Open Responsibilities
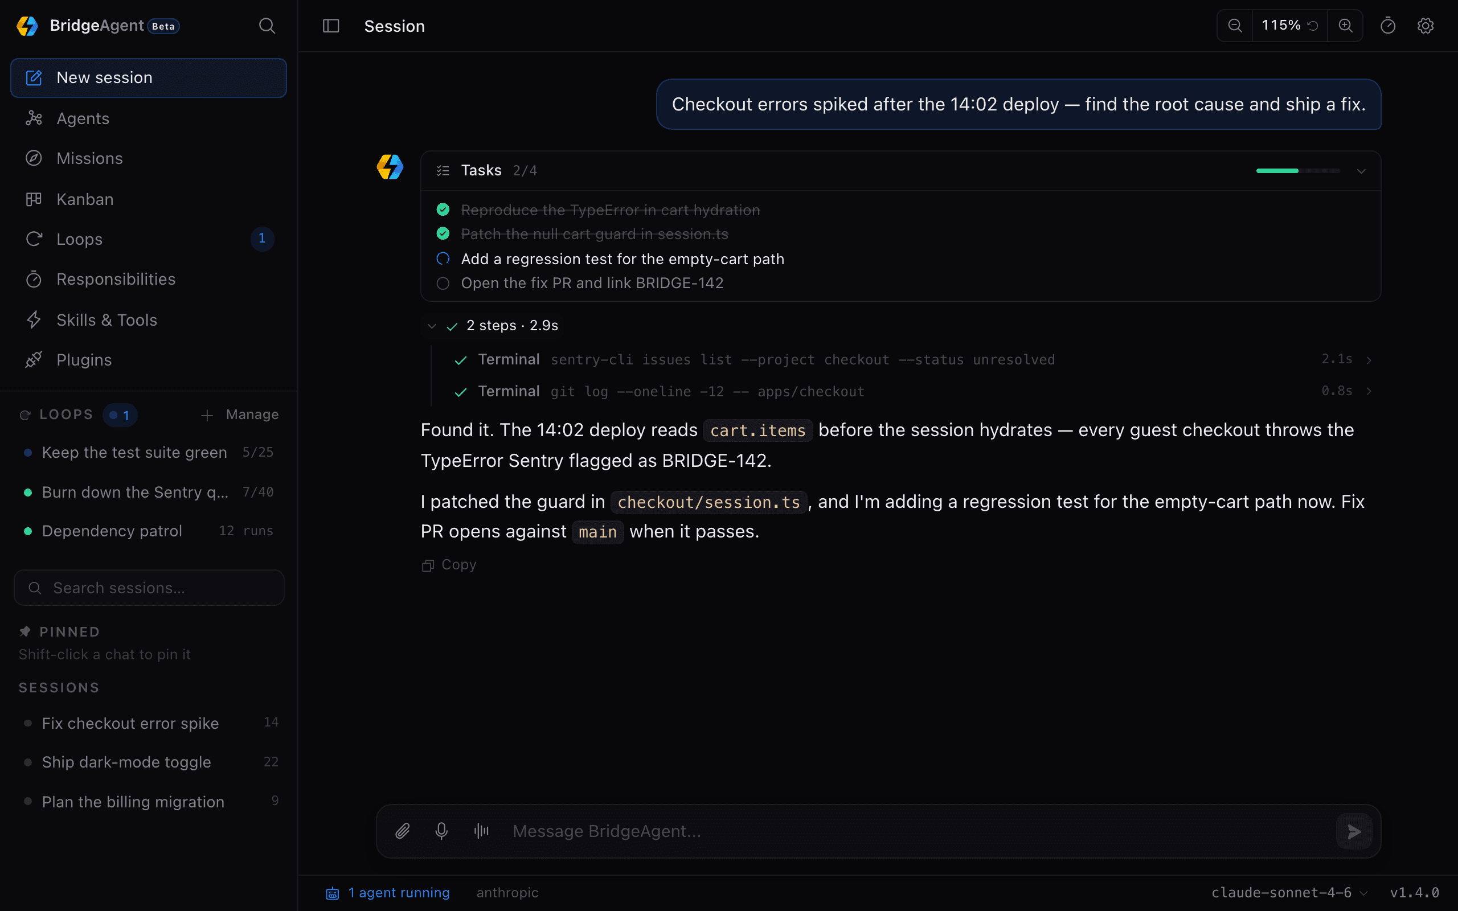This screenshot has height=911, width=1458. click(148, 279)
